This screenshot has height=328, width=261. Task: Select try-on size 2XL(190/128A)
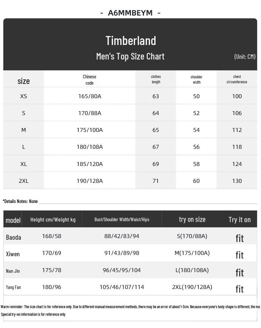coord(192,287)
